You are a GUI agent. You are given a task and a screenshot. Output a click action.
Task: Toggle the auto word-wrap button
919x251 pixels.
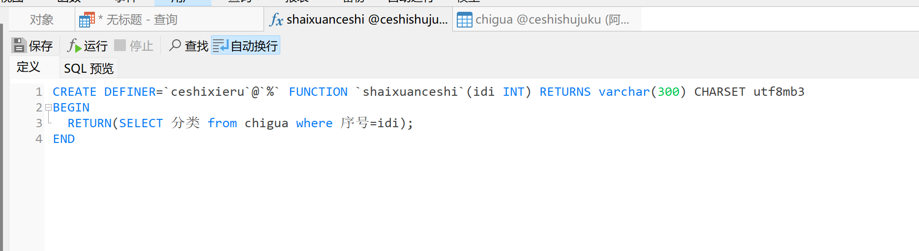coord(245,45)
